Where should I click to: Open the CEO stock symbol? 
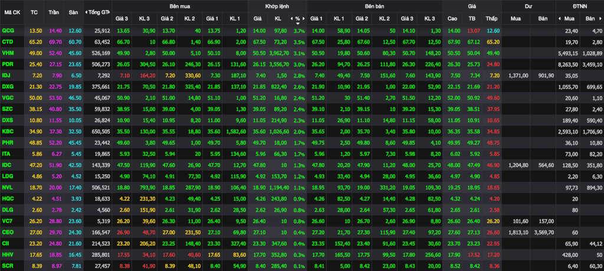click(x=7, y=233)
